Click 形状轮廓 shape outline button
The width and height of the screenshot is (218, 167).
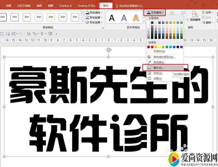point(95,17)
